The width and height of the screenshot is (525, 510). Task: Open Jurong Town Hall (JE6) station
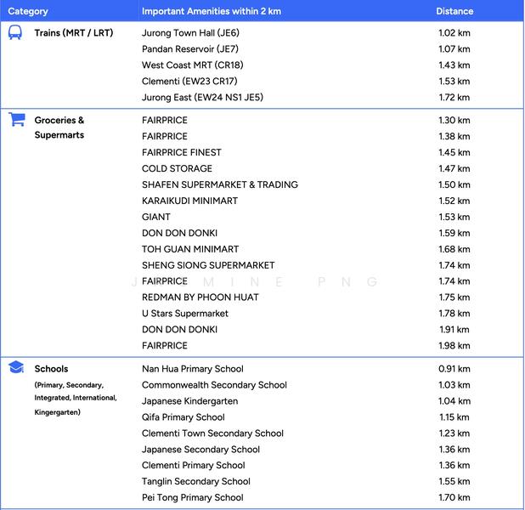(x=190, y=33)
